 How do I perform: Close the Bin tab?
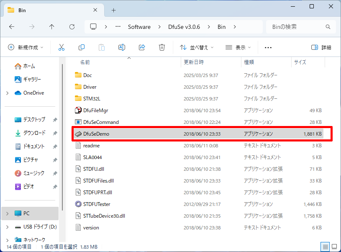point(95,10)
